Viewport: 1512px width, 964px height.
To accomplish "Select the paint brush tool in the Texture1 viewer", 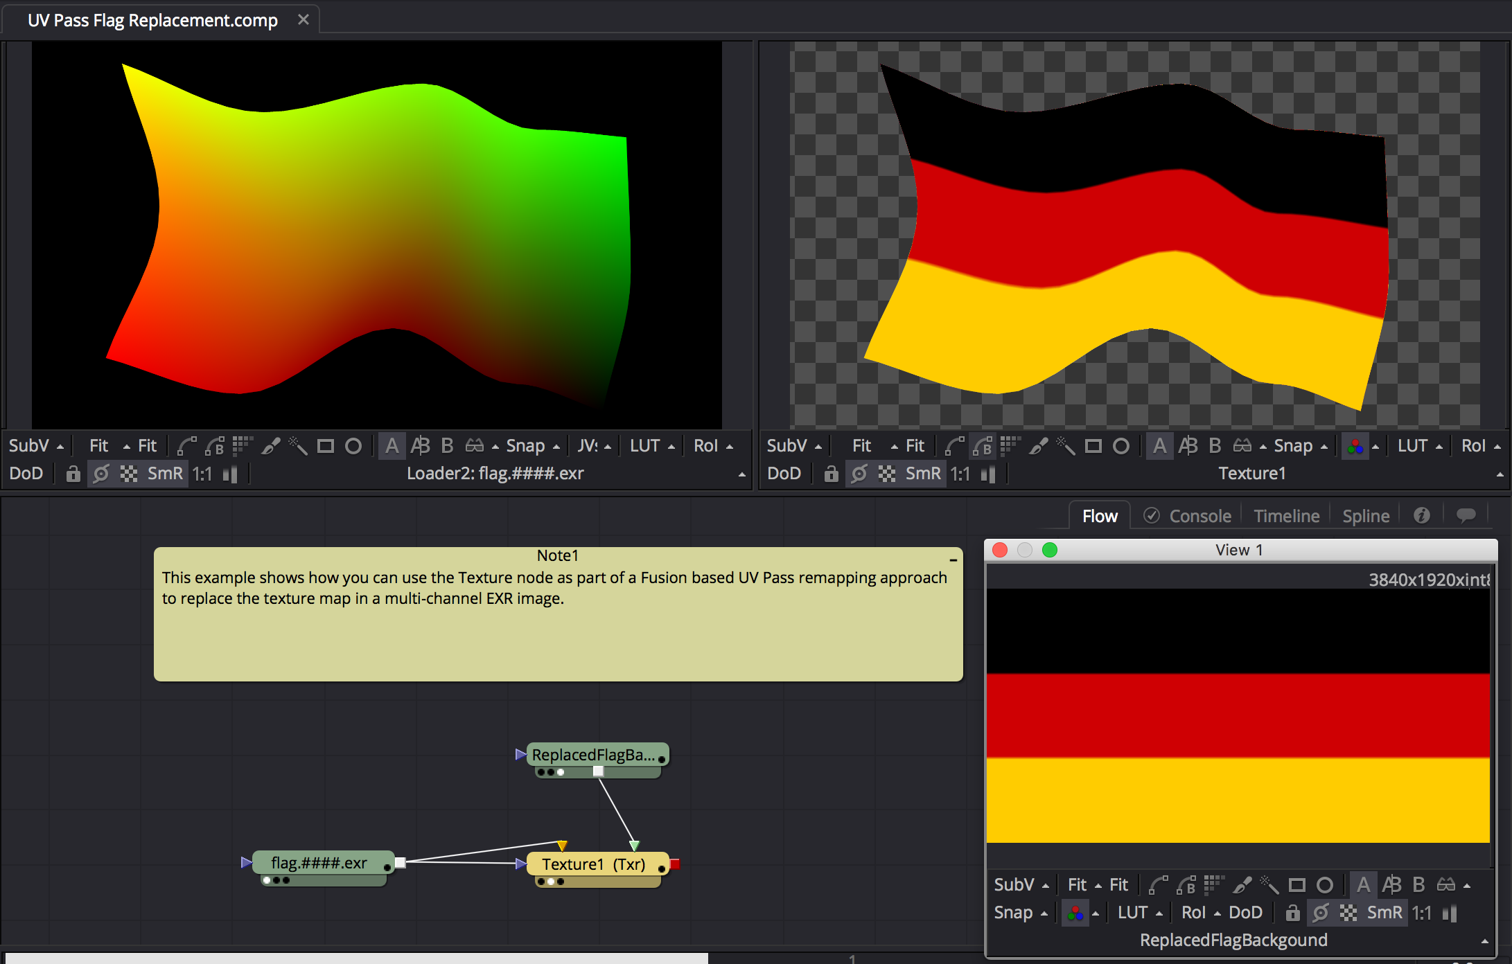I will [x=1039, y=446].
